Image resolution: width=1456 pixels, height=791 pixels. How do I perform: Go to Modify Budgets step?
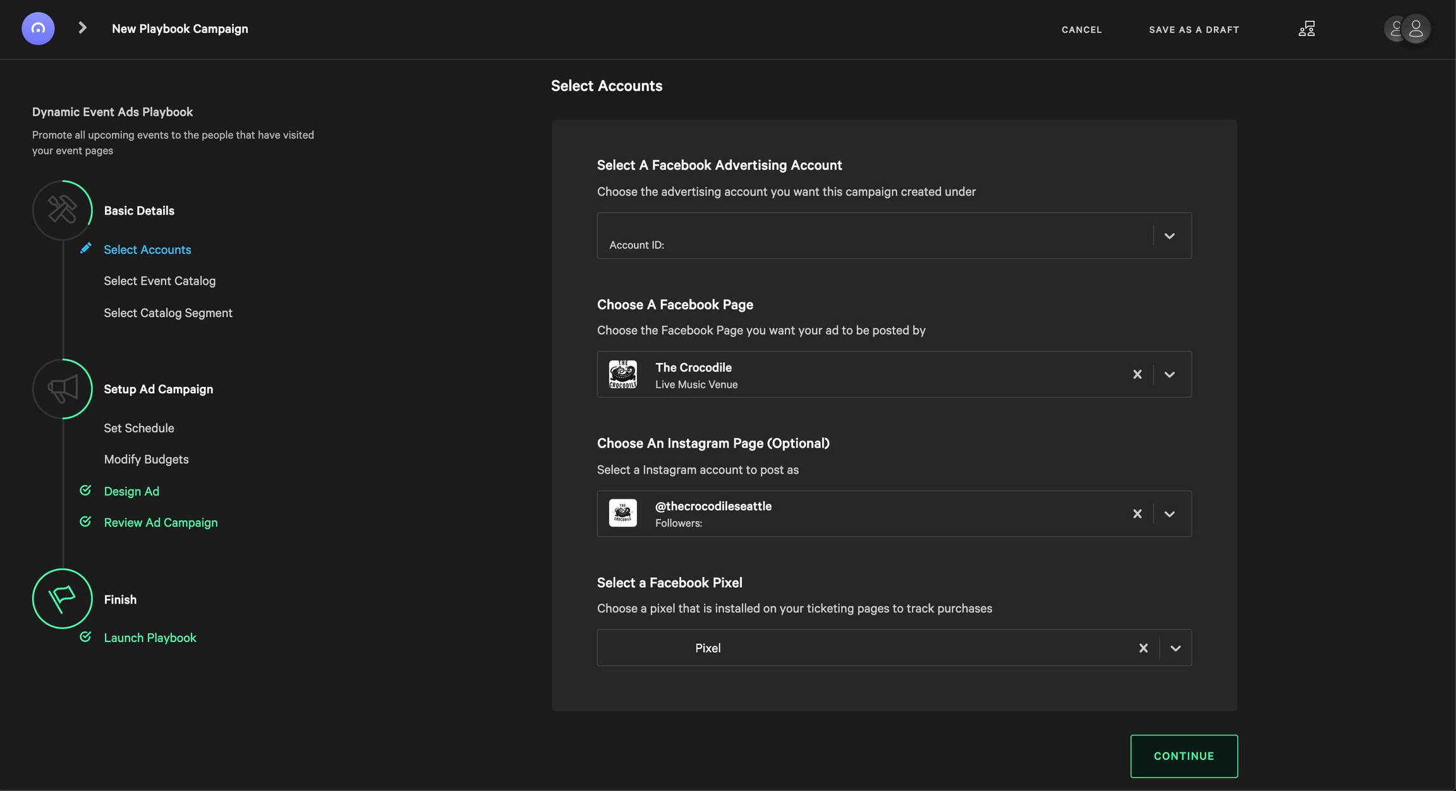[147, 460]
